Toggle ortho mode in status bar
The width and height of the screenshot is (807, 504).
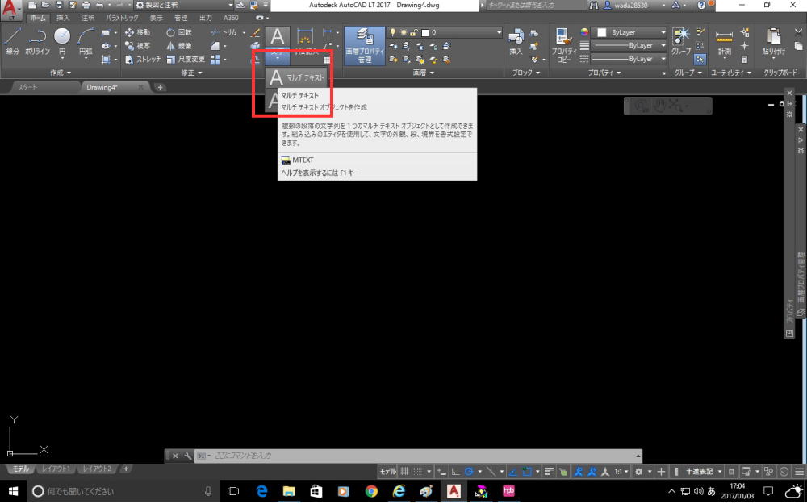pyautogui.click(x=455, y=472)
